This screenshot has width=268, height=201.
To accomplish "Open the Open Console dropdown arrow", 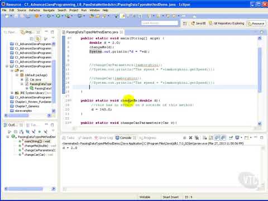I will tap(251, 138).
